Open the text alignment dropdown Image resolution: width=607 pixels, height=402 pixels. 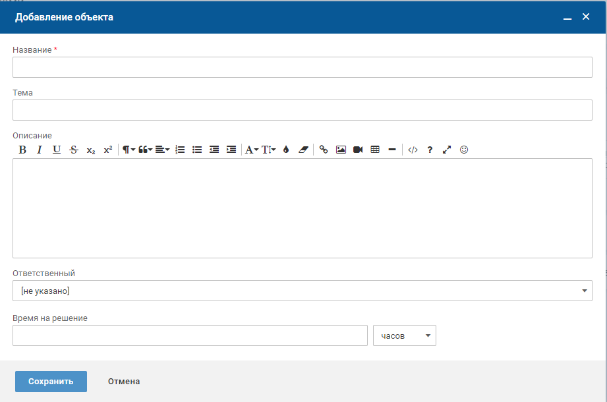click(162, 150)
